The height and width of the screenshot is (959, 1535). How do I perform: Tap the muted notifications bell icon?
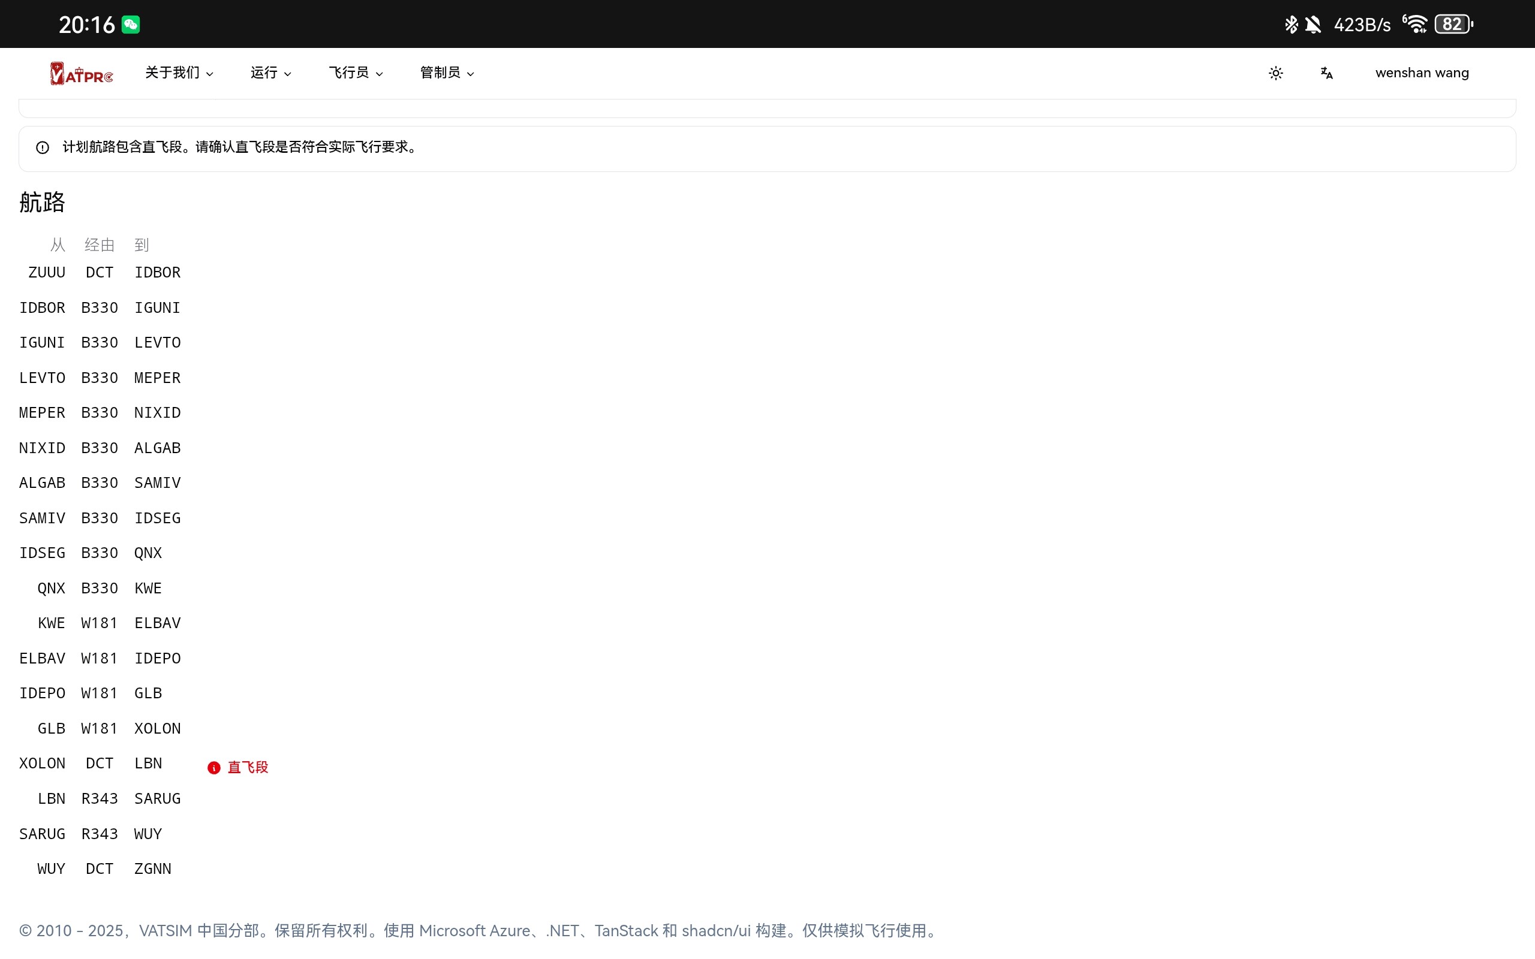[1313, 24]
